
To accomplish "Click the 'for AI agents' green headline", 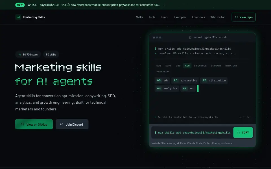I will click(54, 81).
